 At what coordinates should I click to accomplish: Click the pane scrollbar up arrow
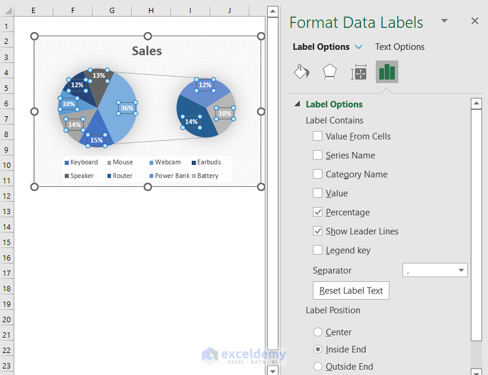[x=476, y=103]
